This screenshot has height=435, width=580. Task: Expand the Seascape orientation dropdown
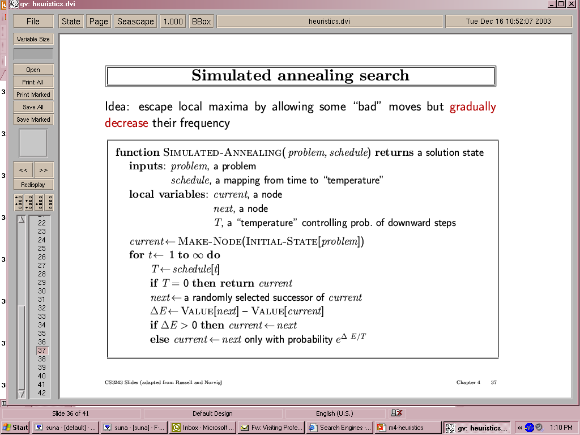[x=135, y=22]
